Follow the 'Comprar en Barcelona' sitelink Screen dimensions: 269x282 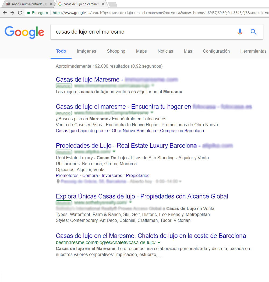pyautogui.click(x=182, y=131)
